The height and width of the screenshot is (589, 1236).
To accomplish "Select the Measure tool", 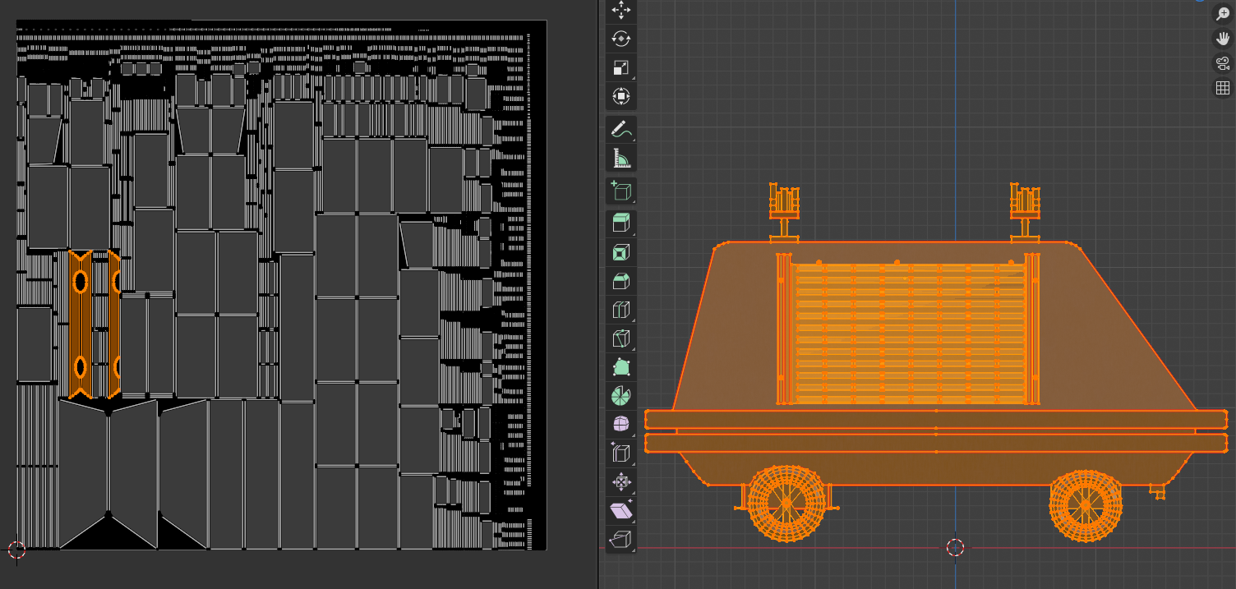I will pos(621,159).
